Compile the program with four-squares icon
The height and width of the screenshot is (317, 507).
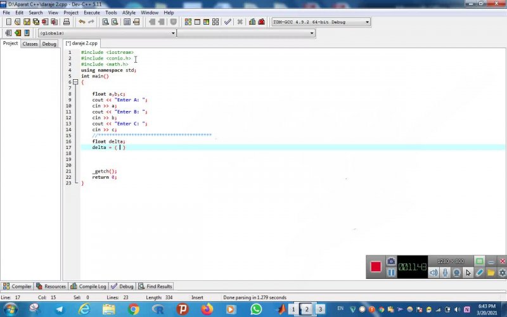pos(188,22)
